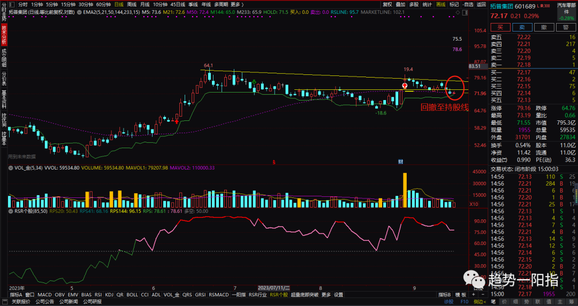Click the layout panel icon before 分时
578x306 pixels.
tap(11, 4)
